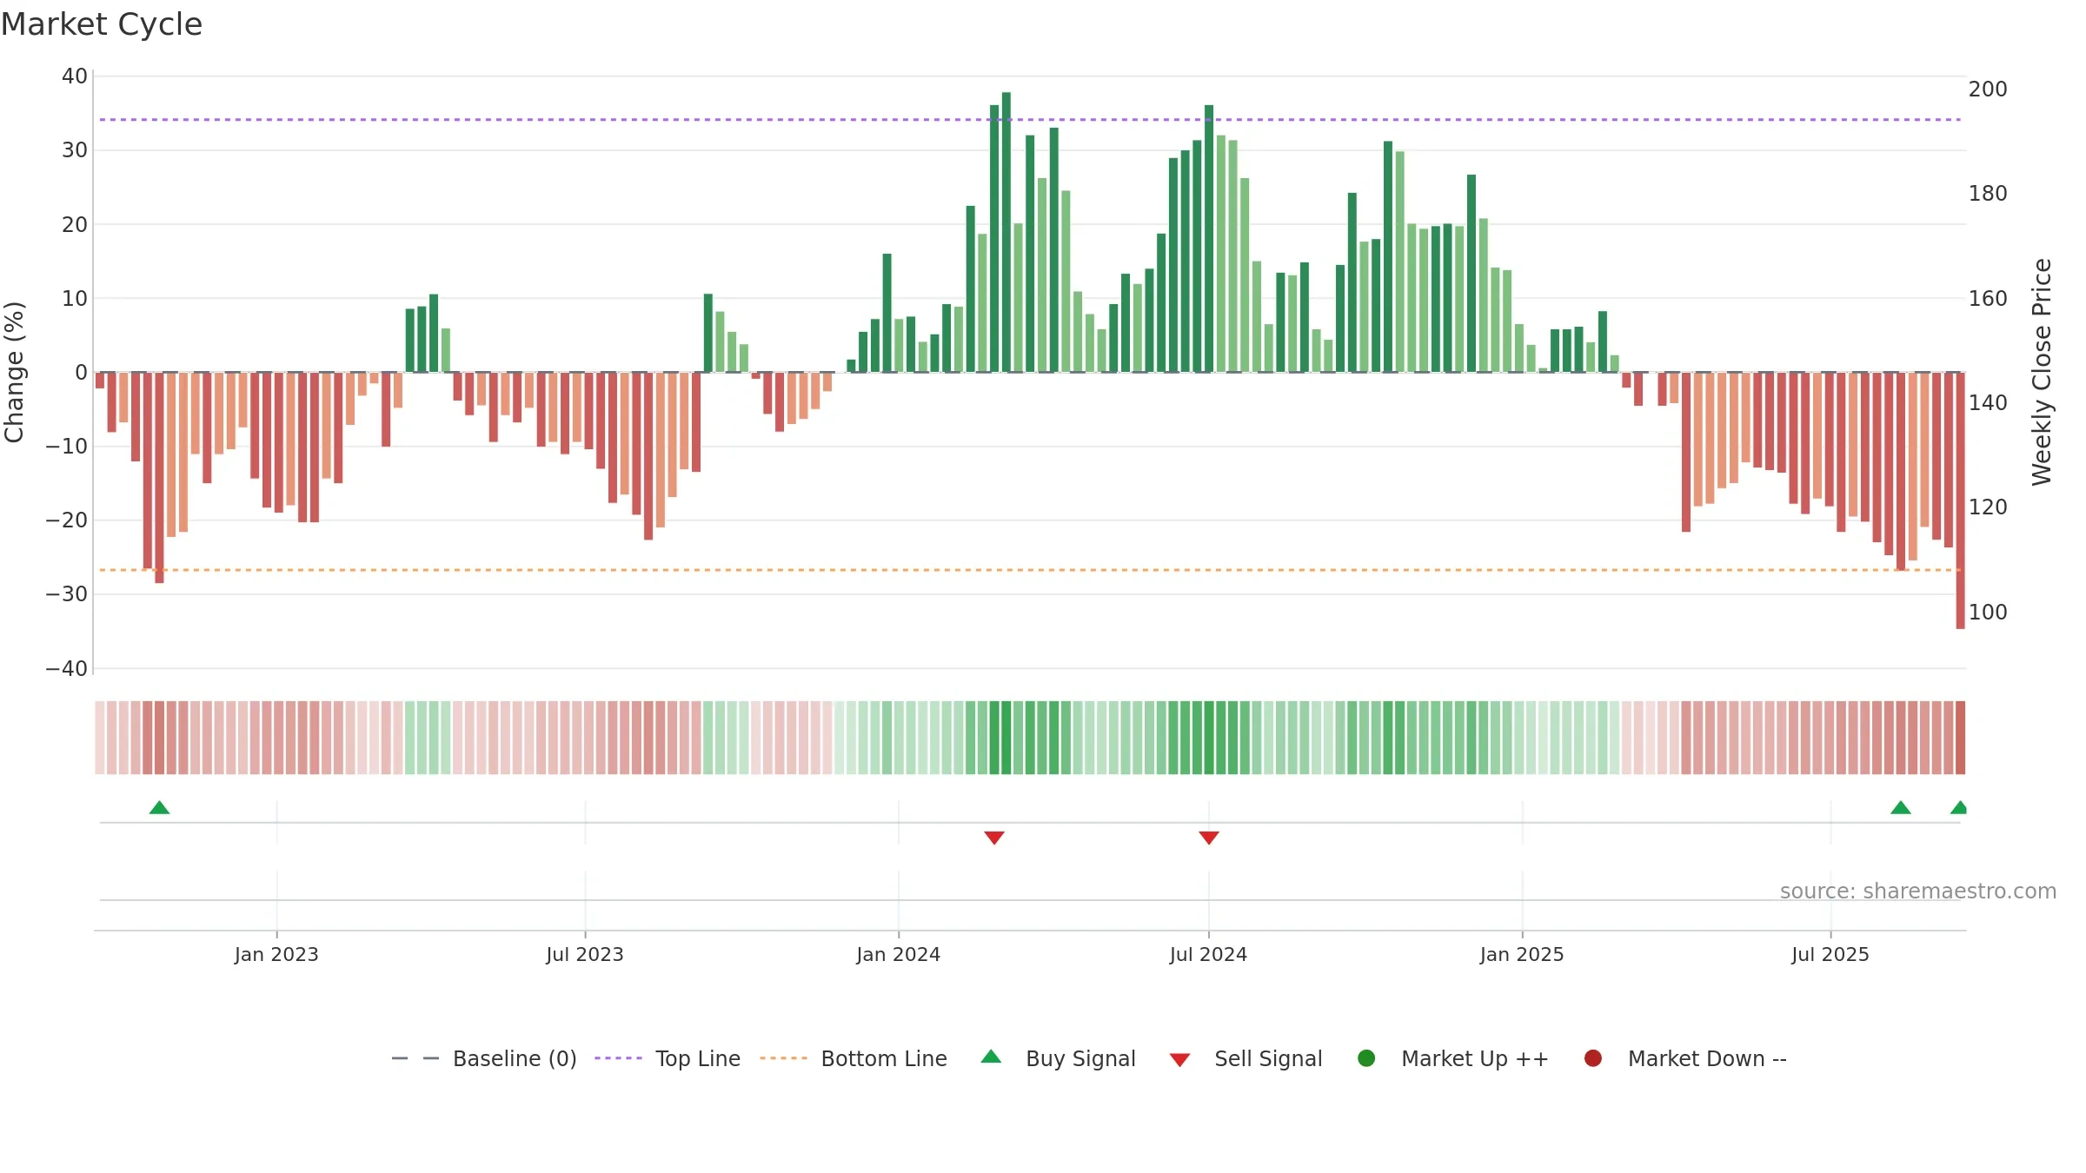Click the Jan 2023 axis label
This screenshot has width=2086, height=1173.
coord(276,955)
